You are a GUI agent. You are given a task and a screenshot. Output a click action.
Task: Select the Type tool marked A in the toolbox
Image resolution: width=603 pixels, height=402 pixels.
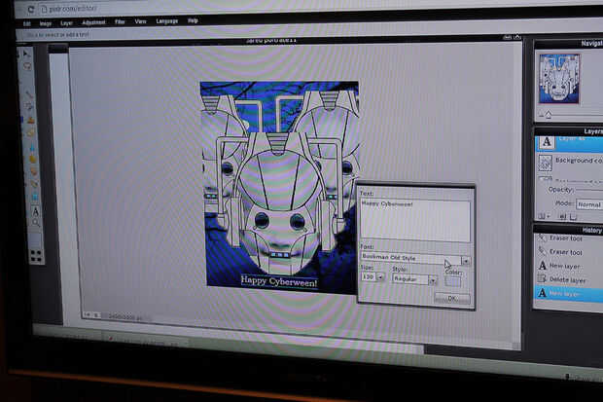coord(35,211)
